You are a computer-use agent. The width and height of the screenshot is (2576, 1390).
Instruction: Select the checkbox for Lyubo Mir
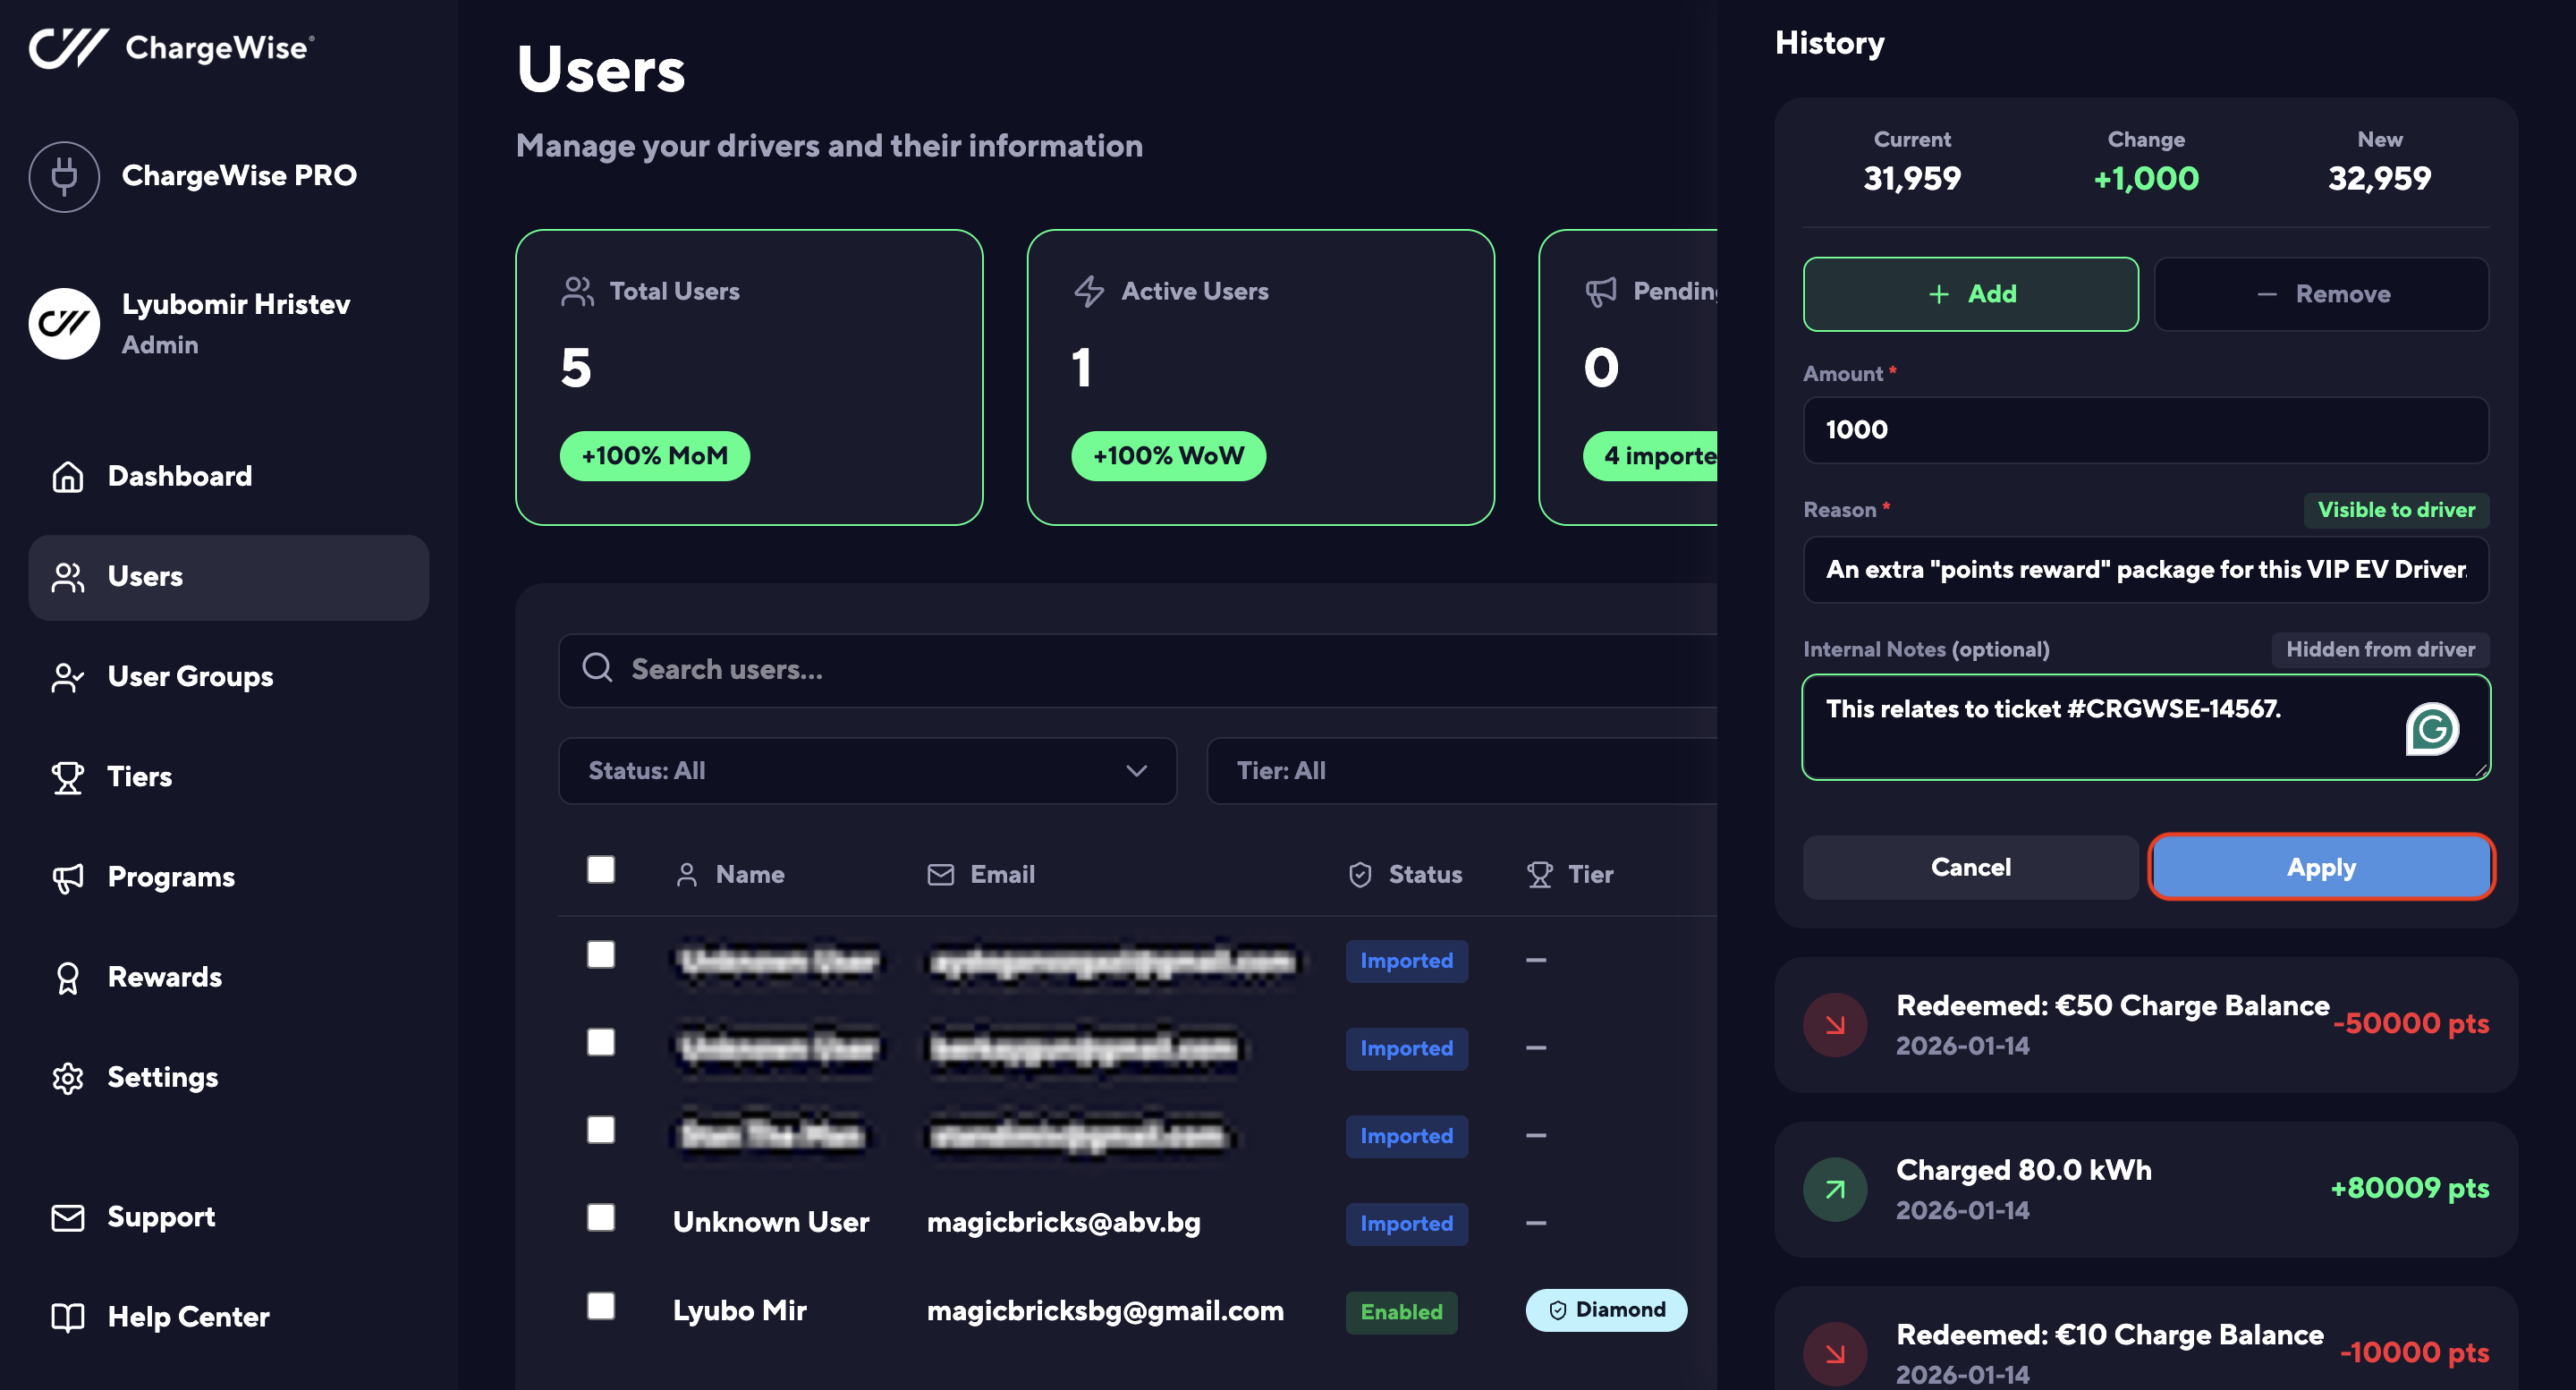coord(600,1305)
